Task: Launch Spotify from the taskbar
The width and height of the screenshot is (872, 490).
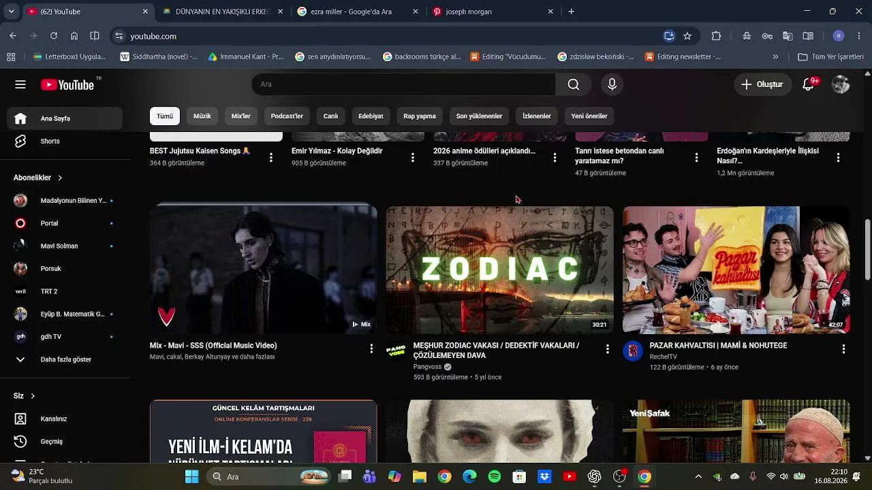Action: (x=495, y=476)
